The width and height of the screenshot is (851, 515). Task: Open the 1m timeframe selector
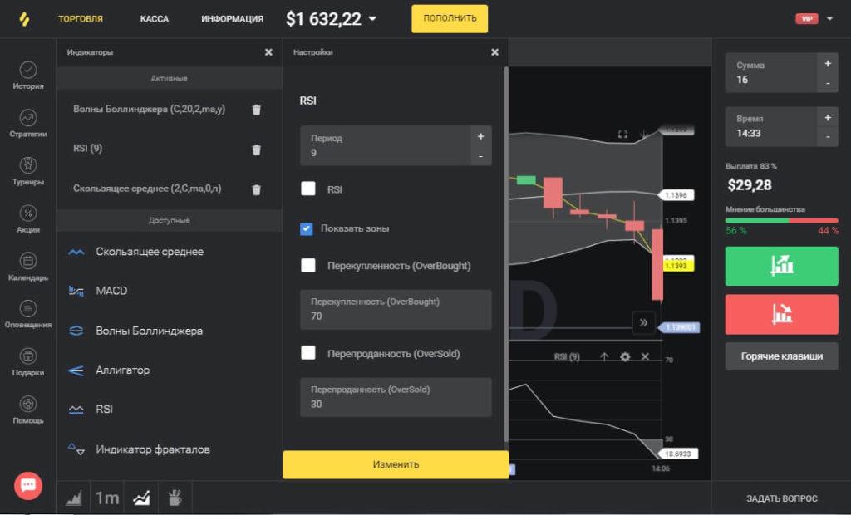click(106, 498)
